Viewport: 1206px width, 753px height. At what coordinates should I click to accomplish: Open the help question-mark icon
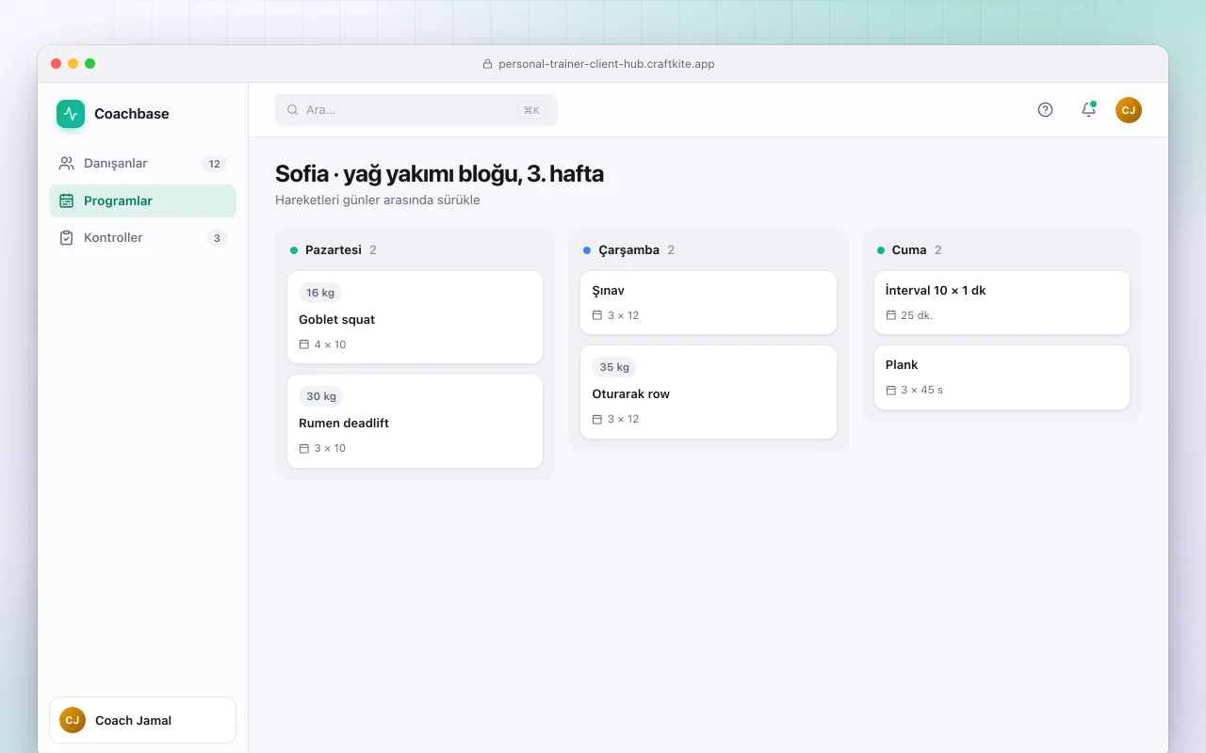coord(1045,110)
